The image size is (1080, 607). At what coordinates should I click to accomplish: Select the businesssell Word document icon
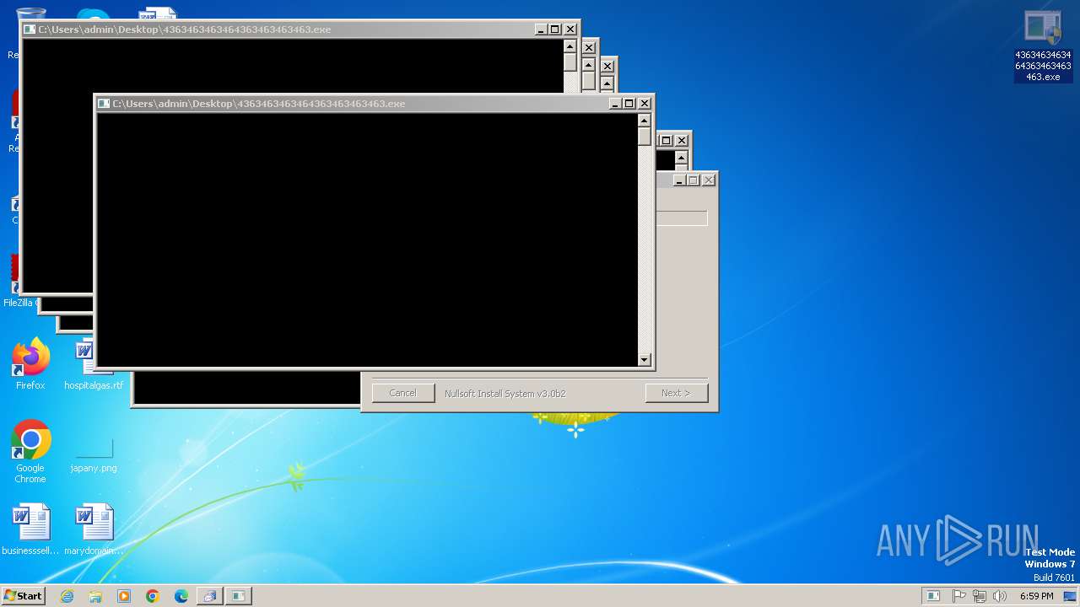click(30, 529)
